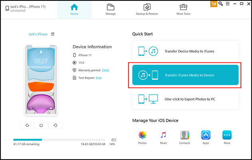Go to the More Tools tab

183,10
